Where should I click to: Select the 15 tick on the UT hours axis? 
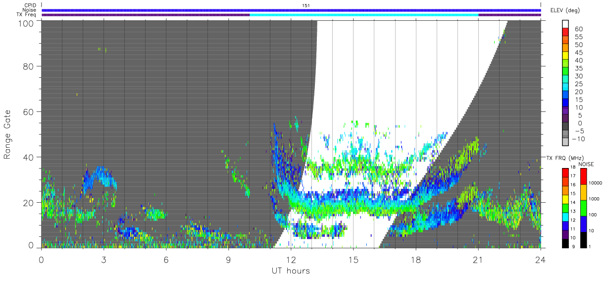[354, 259]
